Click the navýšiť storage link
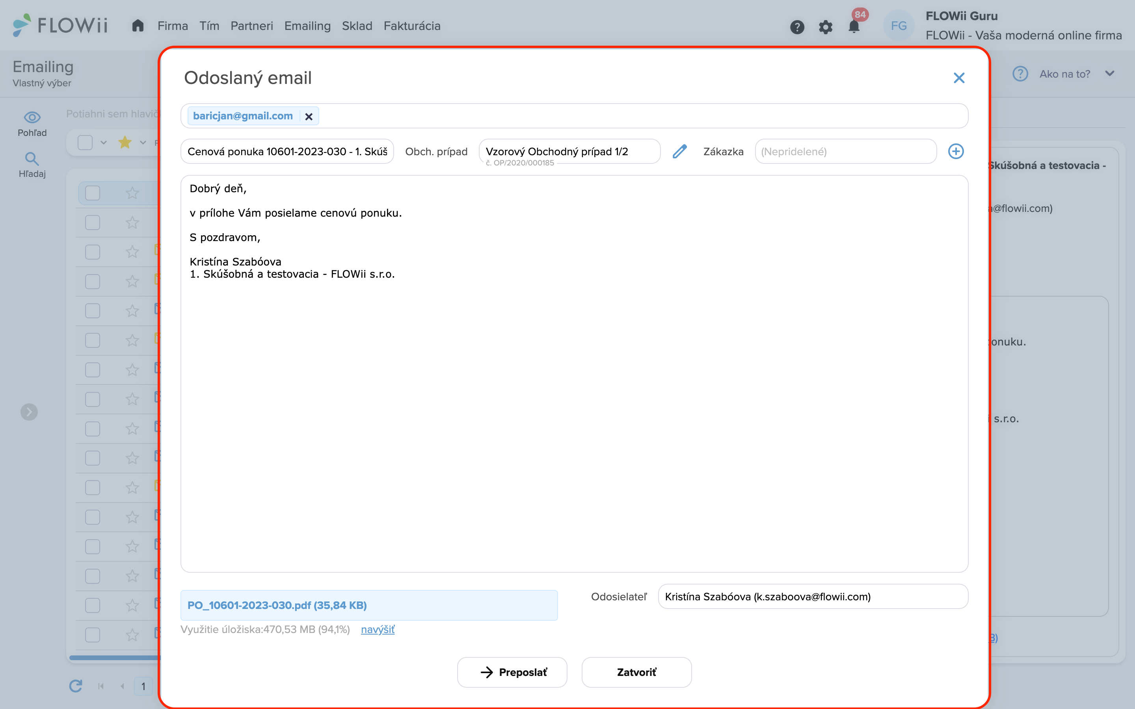Viewport: 1135px width, 709px height. tap(378, 630)
